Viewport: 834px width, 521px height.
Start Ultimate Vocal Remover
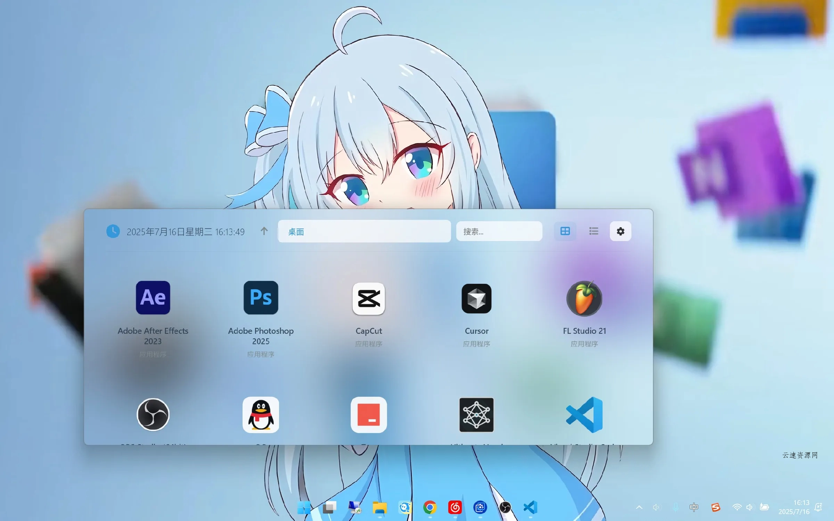pyautogui.click(x=476, y=414)
